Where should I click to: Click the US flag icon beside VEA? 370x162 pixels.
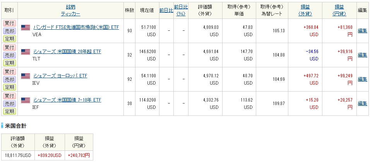25,27
